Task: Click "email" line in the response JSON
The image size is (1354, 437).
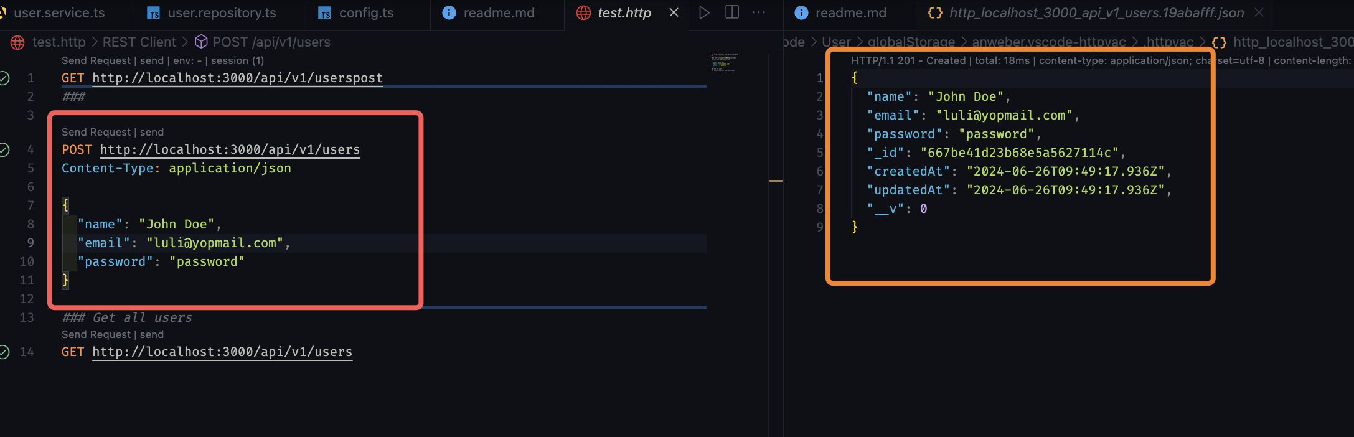Action: point(973,115)
